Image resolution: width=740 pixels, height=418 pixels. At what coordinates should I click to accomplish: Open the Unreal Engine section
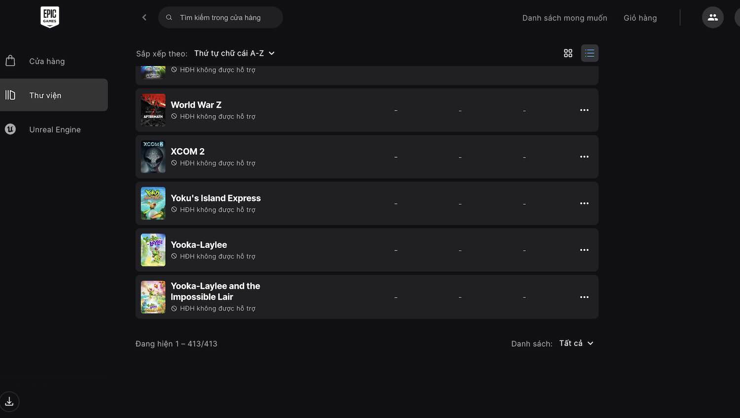(x=54, y=129)
